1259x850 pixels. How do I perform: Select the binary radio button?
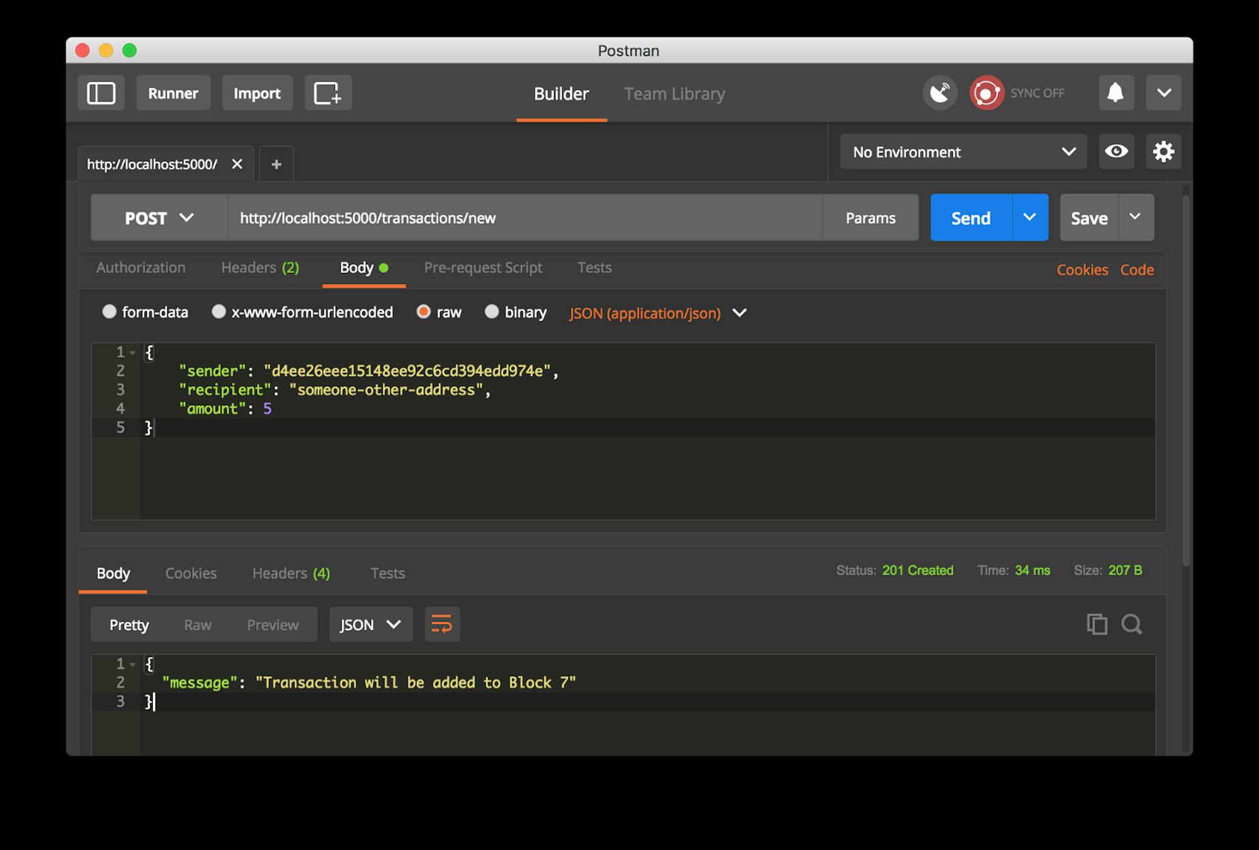[492, 312]
